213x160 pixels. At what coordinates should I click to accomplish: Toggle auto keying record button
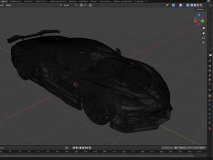pos(67,148)
